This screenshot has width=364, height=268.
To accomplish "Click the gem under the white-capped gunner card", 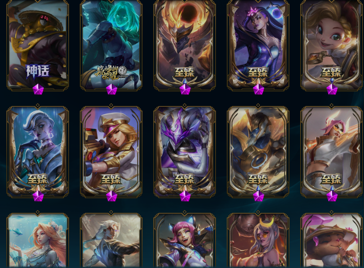I will coord(112,196).
